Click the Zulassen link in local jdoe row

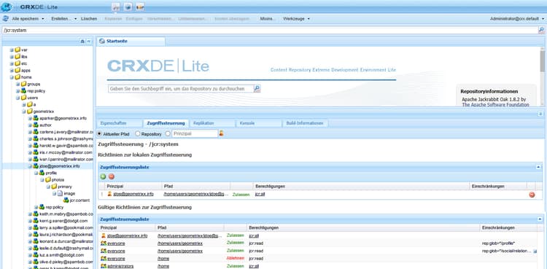point(241,195)
